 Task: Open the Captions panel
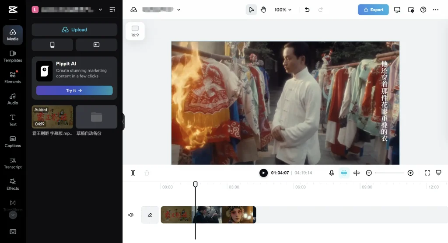coord(13,142)
